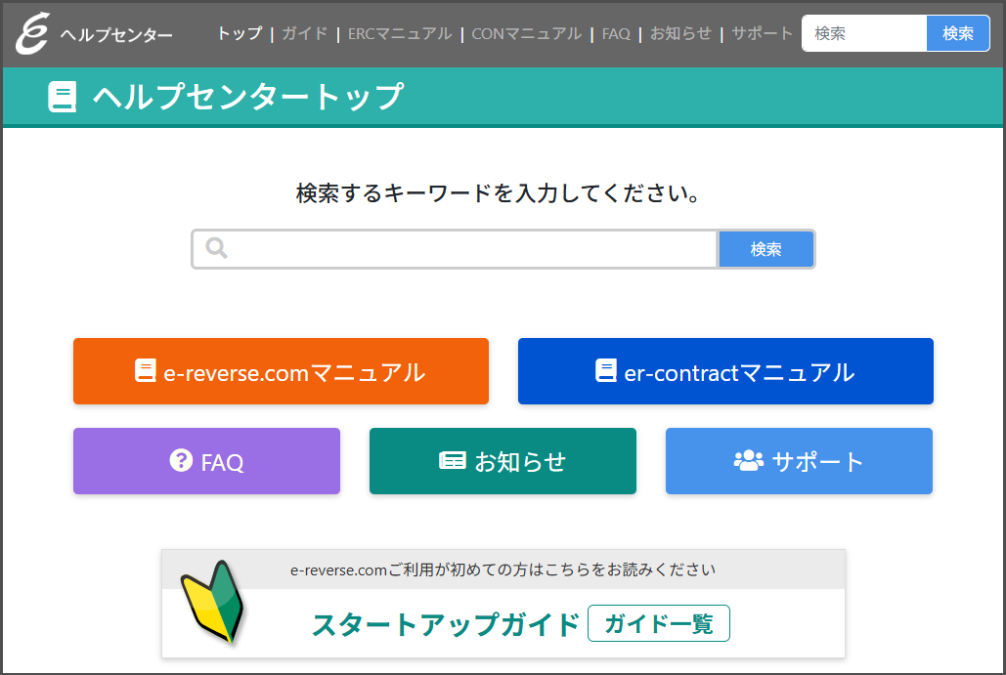Go to ERCマニュアル in the top nav
1006x675 pixels.
point(400,33)
